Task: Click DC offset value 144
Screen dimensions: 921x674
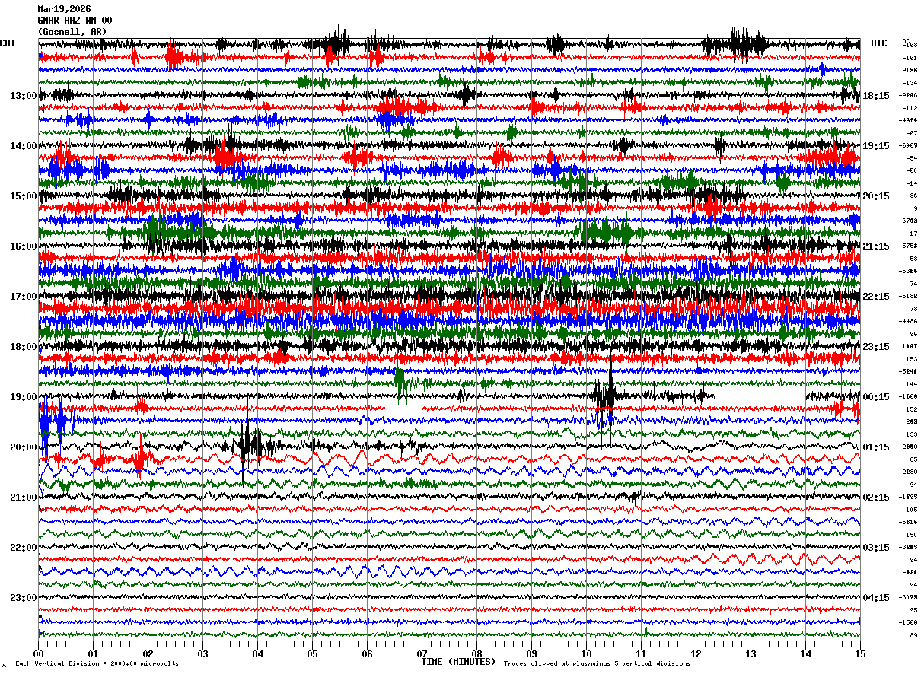Action: pos(911,384)
